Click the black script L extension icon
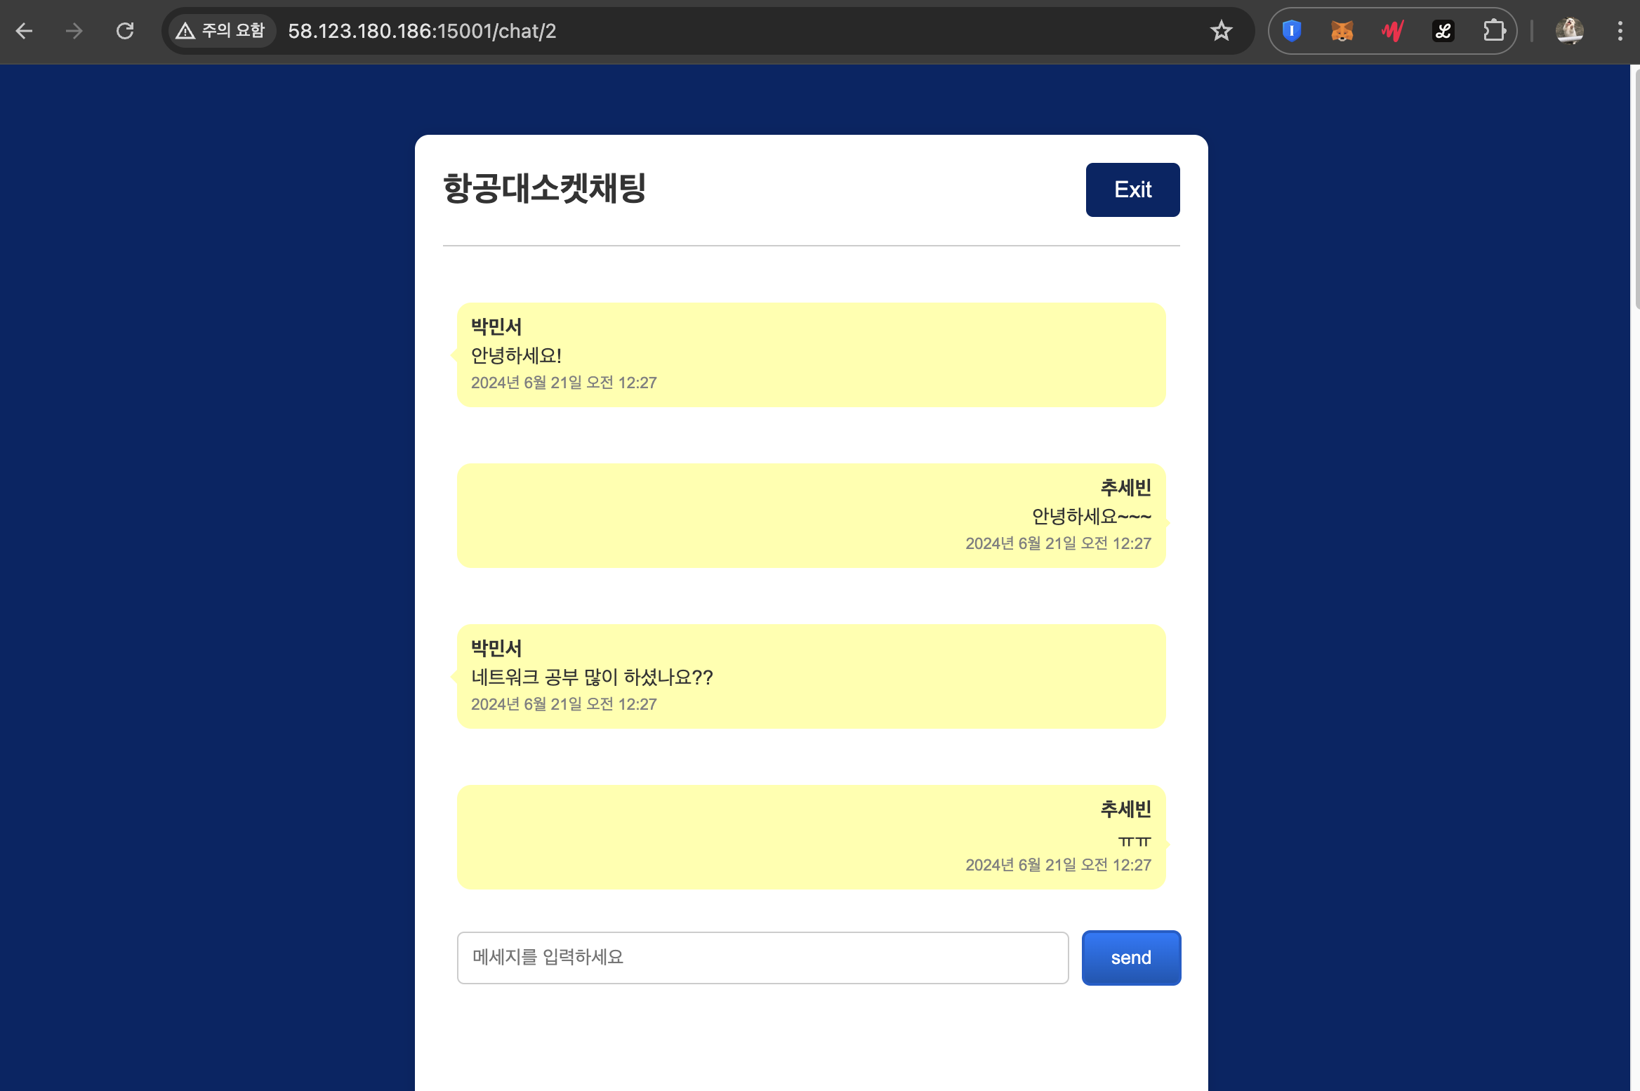The height and width of the screenshot is (1091, 1640). click(x=1443, y=31)
